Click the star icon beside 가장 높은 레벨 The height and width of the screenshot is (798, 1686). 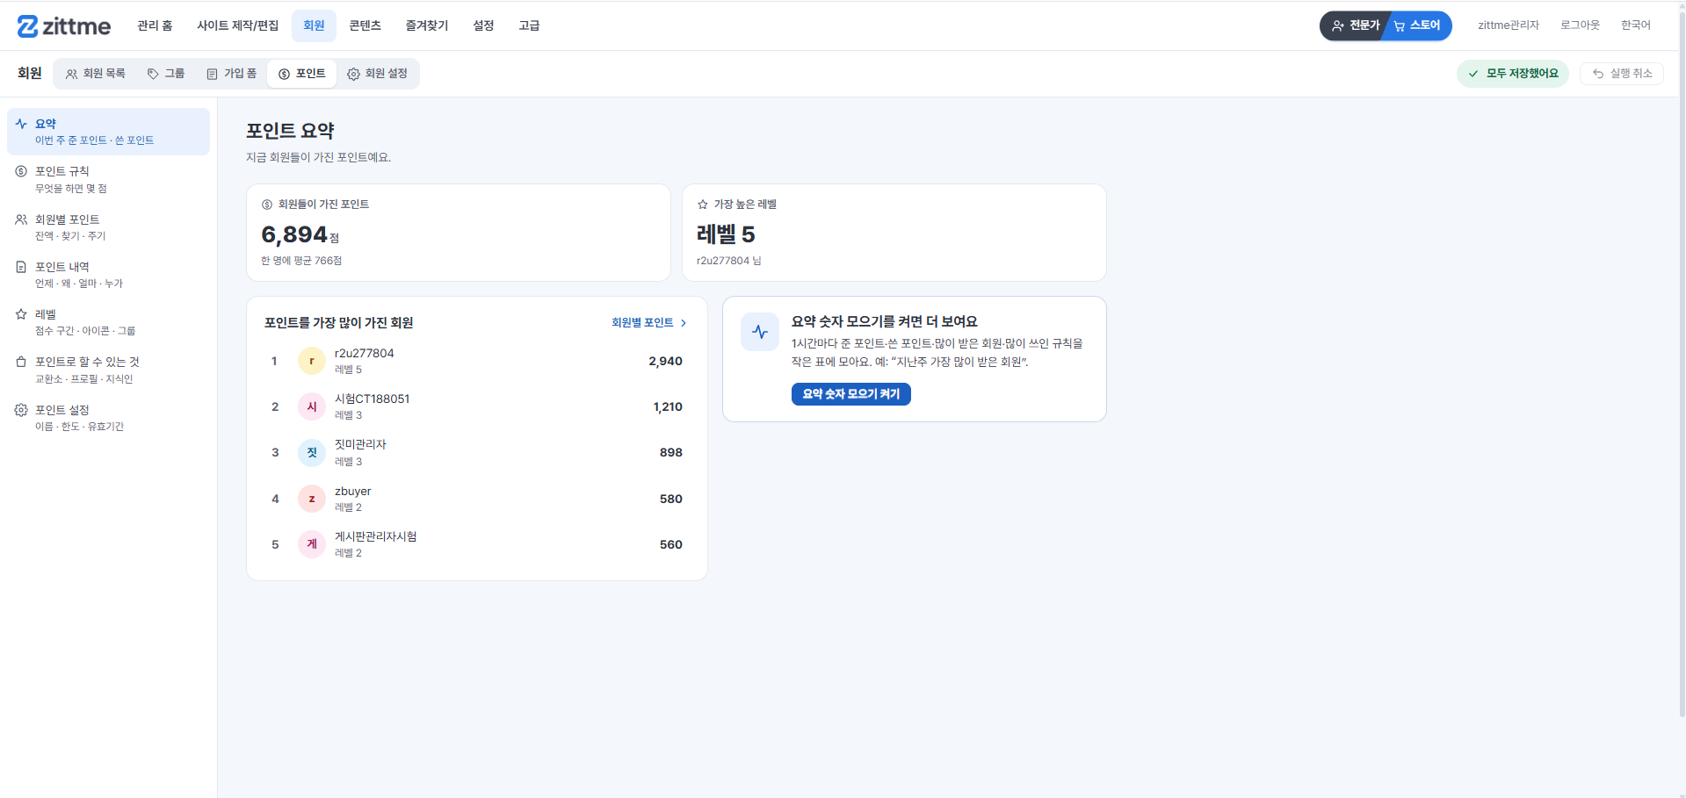coord(703,205)
